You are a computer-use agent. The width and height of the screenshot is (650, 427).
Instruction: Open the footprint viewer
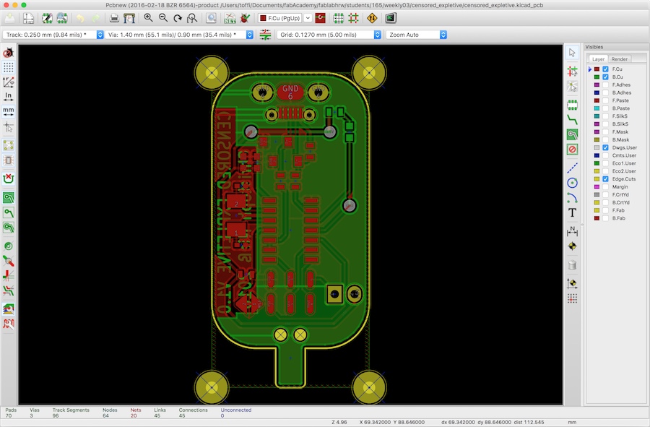tap(62, 18)
